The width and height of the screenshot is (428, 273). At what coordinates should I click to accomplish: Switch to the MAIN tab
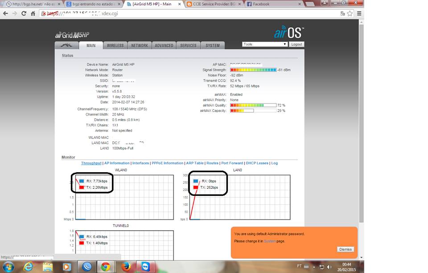[x=91, y=45]
